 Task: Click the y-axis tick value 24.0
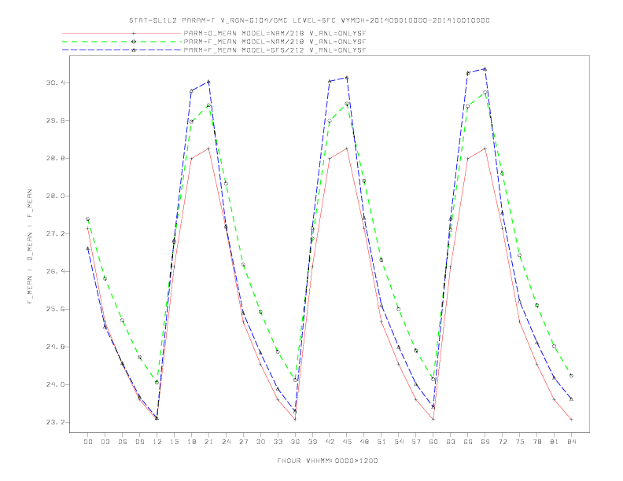pyautogui.click(x=54, y=384)
